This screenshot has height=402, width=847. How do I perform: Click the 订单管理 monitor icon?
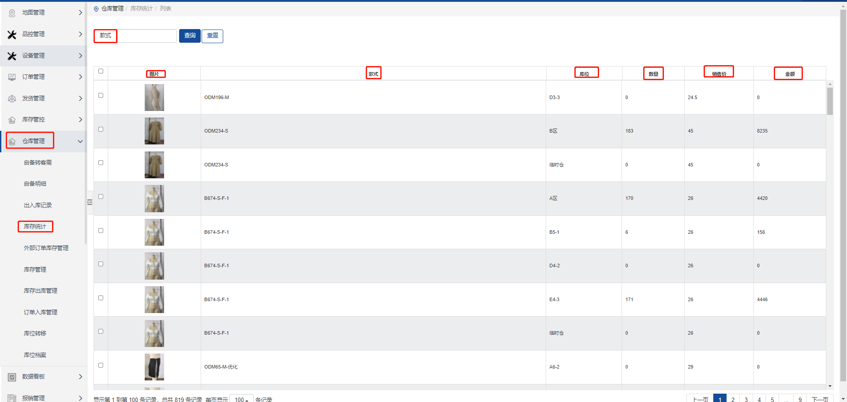pyautogui.click(x=12, y=77)
